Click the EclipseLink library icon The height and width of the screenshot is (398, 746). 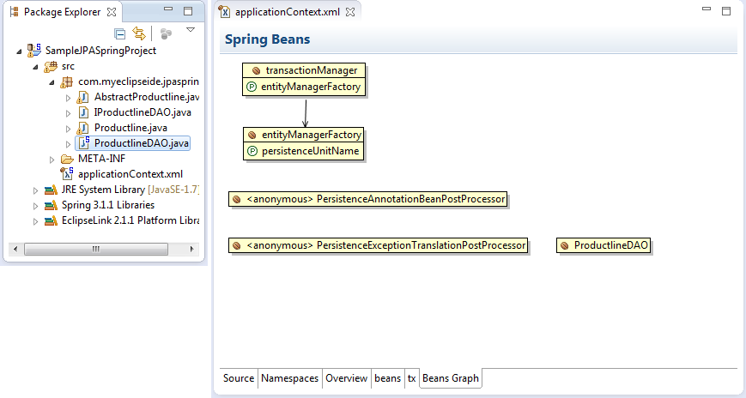51,220
